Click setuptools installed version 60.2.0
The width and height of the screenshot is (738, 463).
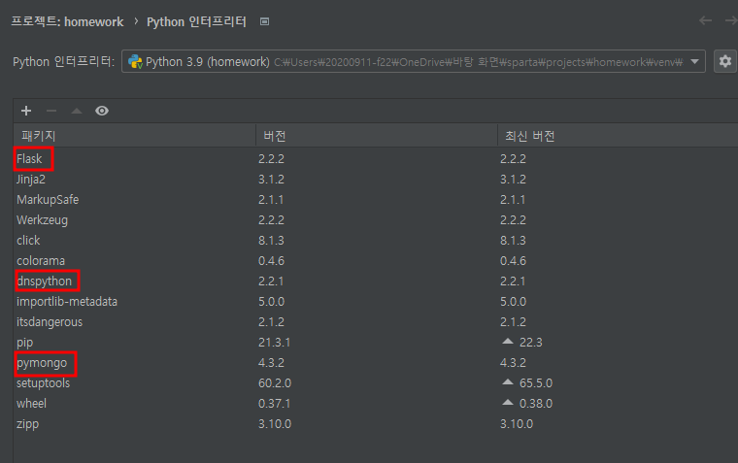pos(275,383)
